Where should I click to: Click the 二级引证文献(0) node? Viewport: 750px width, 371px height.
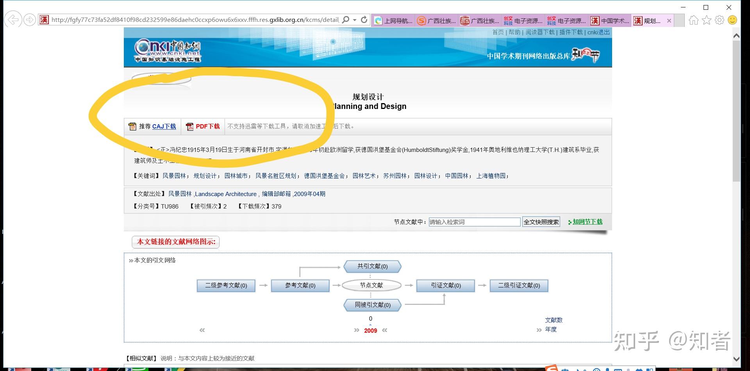tap(519, 285)
